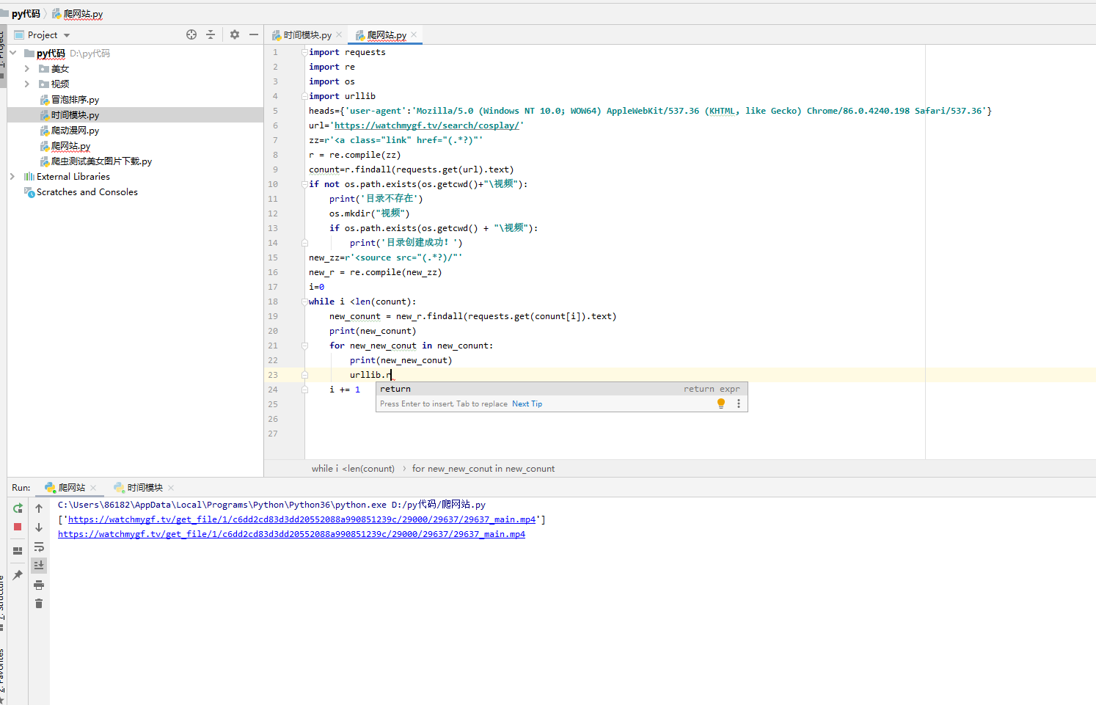Switch to 时间模块.py editor tab
Screen dimensions: 1096x705
click(307, 35)
